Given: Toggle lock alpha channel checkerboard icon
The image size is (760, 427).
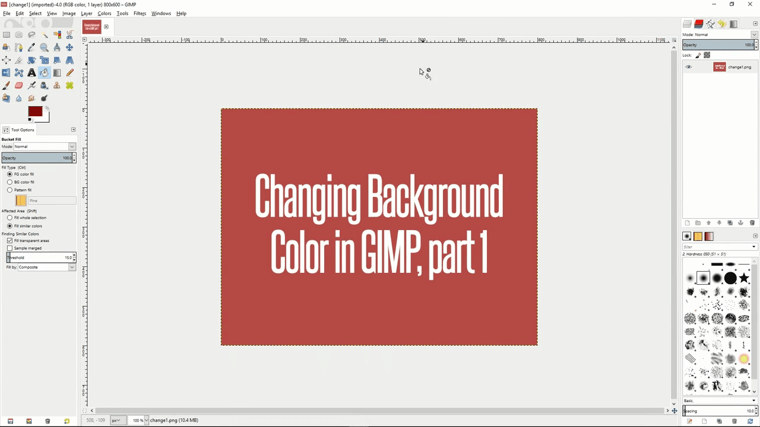Looking at the screenshot, I should click(707, 55).
